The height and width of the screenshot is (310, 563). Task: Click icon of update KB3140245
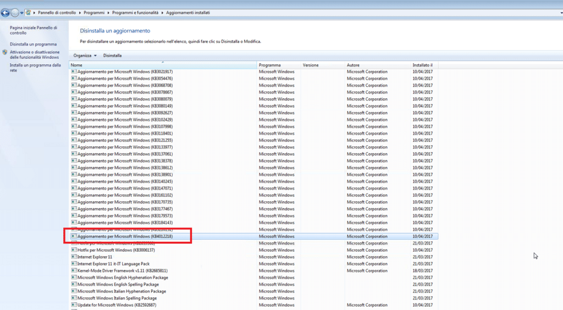pyautogui.click(x=74, y=181)
